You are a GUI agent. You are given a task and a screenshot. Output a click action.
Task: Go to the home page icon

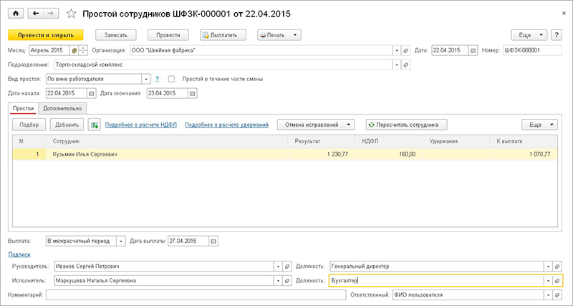click(16, 14)
